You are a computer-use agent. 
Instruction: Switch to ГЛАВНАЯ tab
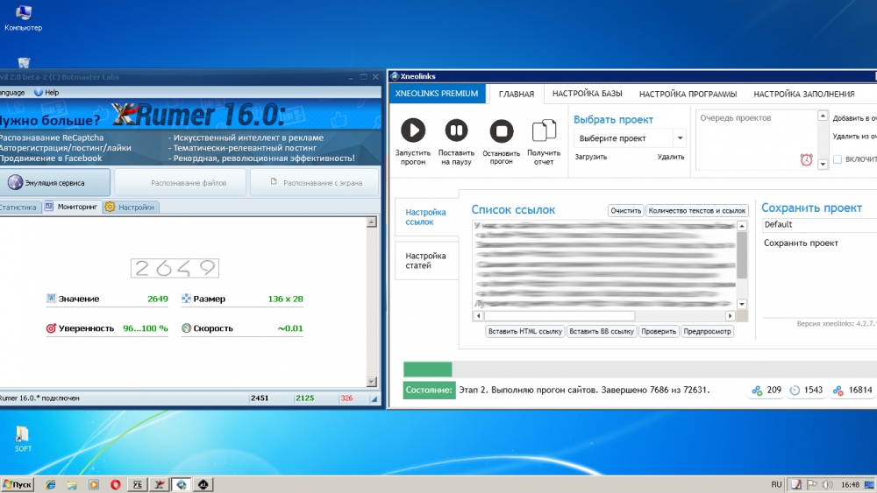[x=517, y=94]
